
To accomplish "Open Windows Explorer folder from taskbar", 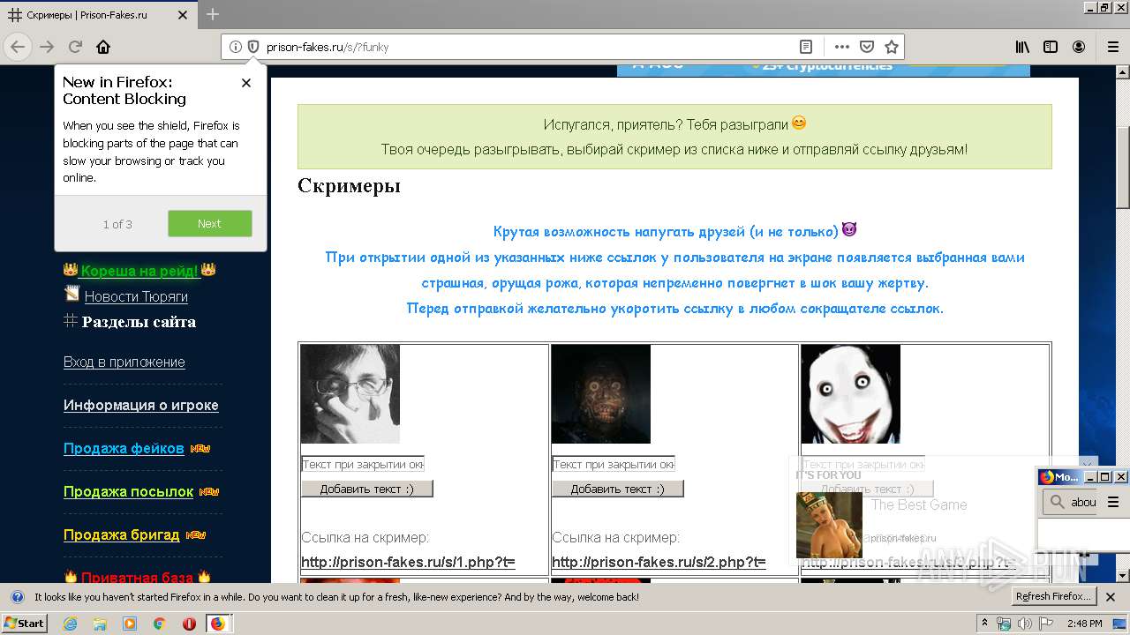I will click(x=100, y=624).
